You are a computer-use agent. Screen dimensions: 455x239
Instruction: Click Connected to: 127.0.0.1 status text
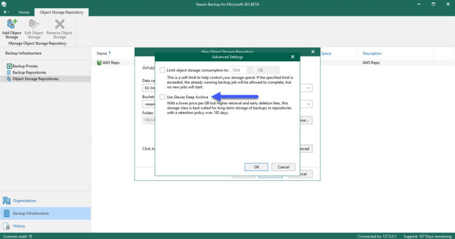click(377, 237)
